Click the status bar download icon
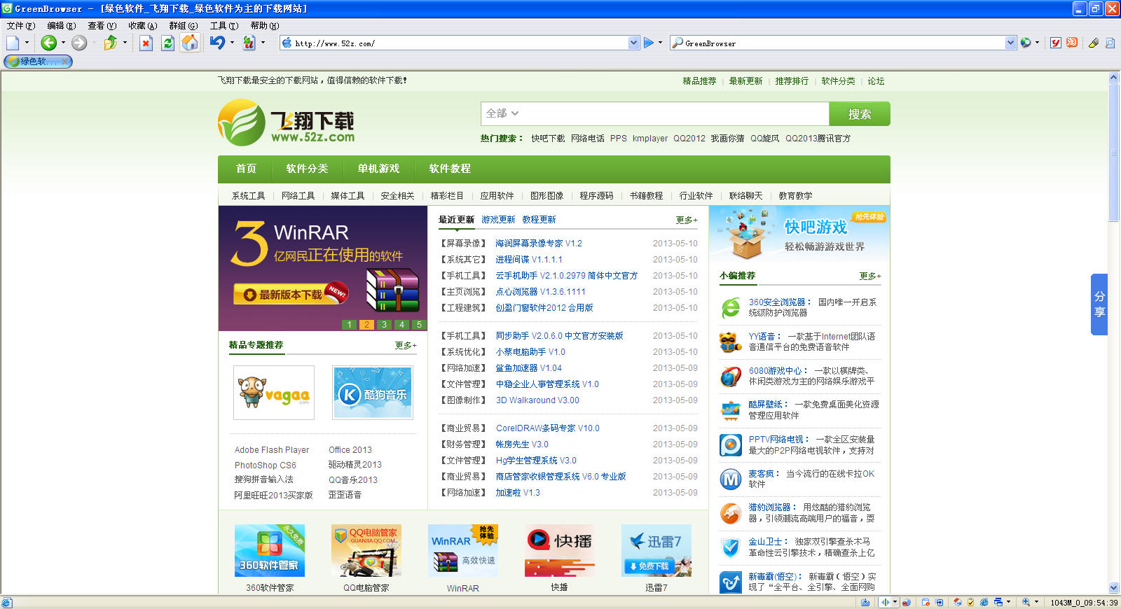 tap(865, 602)
